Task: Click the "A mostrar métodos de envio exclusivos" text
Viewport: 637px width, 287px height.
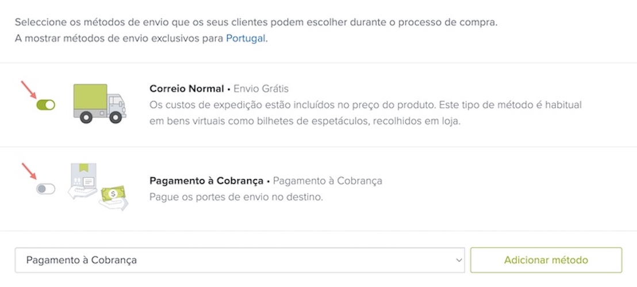Action: click(120, 39)
